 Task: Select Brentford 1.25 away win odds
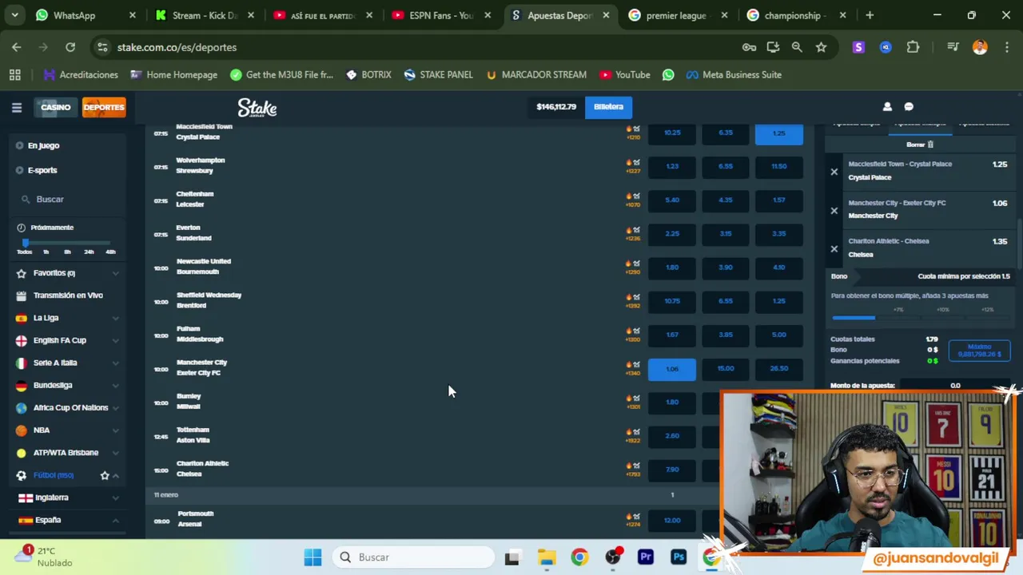pyautogui.click(x=778, y=301)
